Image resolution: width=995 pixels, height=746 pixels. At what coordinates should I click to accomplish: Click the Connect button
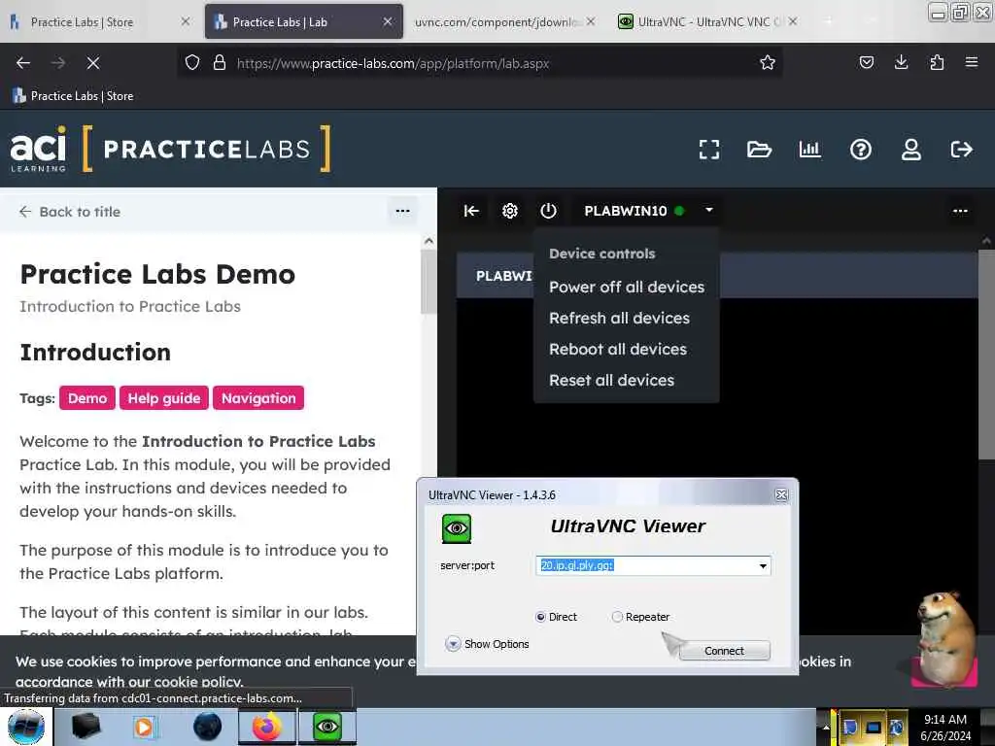(x=724, y=651)
